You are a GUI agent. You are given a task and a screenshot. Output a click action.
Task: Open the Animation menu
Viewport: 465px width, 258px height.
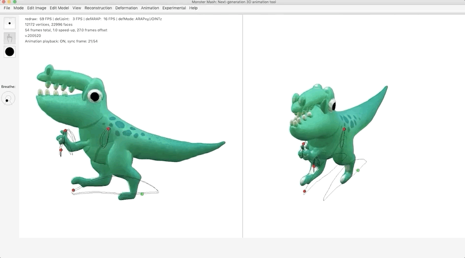pos(150,8)
